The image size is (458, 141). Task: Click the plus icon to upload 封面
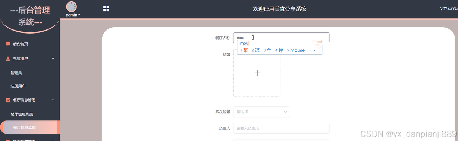click(x=257, y=73)
